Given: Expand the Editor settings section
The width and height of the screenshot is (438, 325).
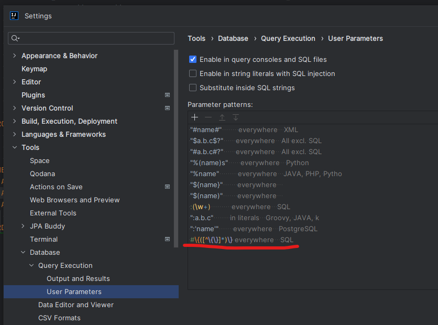Looking at the screenshot, I should 15,82.
